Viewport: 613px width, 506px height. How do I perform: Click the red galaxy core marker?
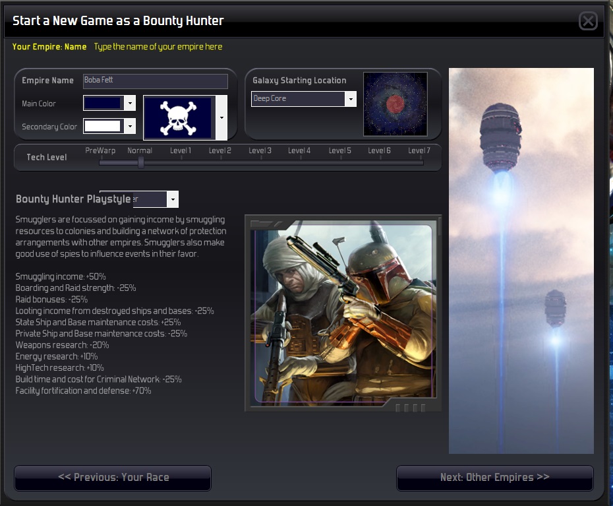pyautogui.click(x=395, y=104)
